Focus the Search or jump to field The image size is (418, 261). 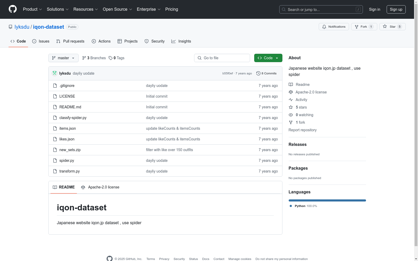(x=321, y=9)
